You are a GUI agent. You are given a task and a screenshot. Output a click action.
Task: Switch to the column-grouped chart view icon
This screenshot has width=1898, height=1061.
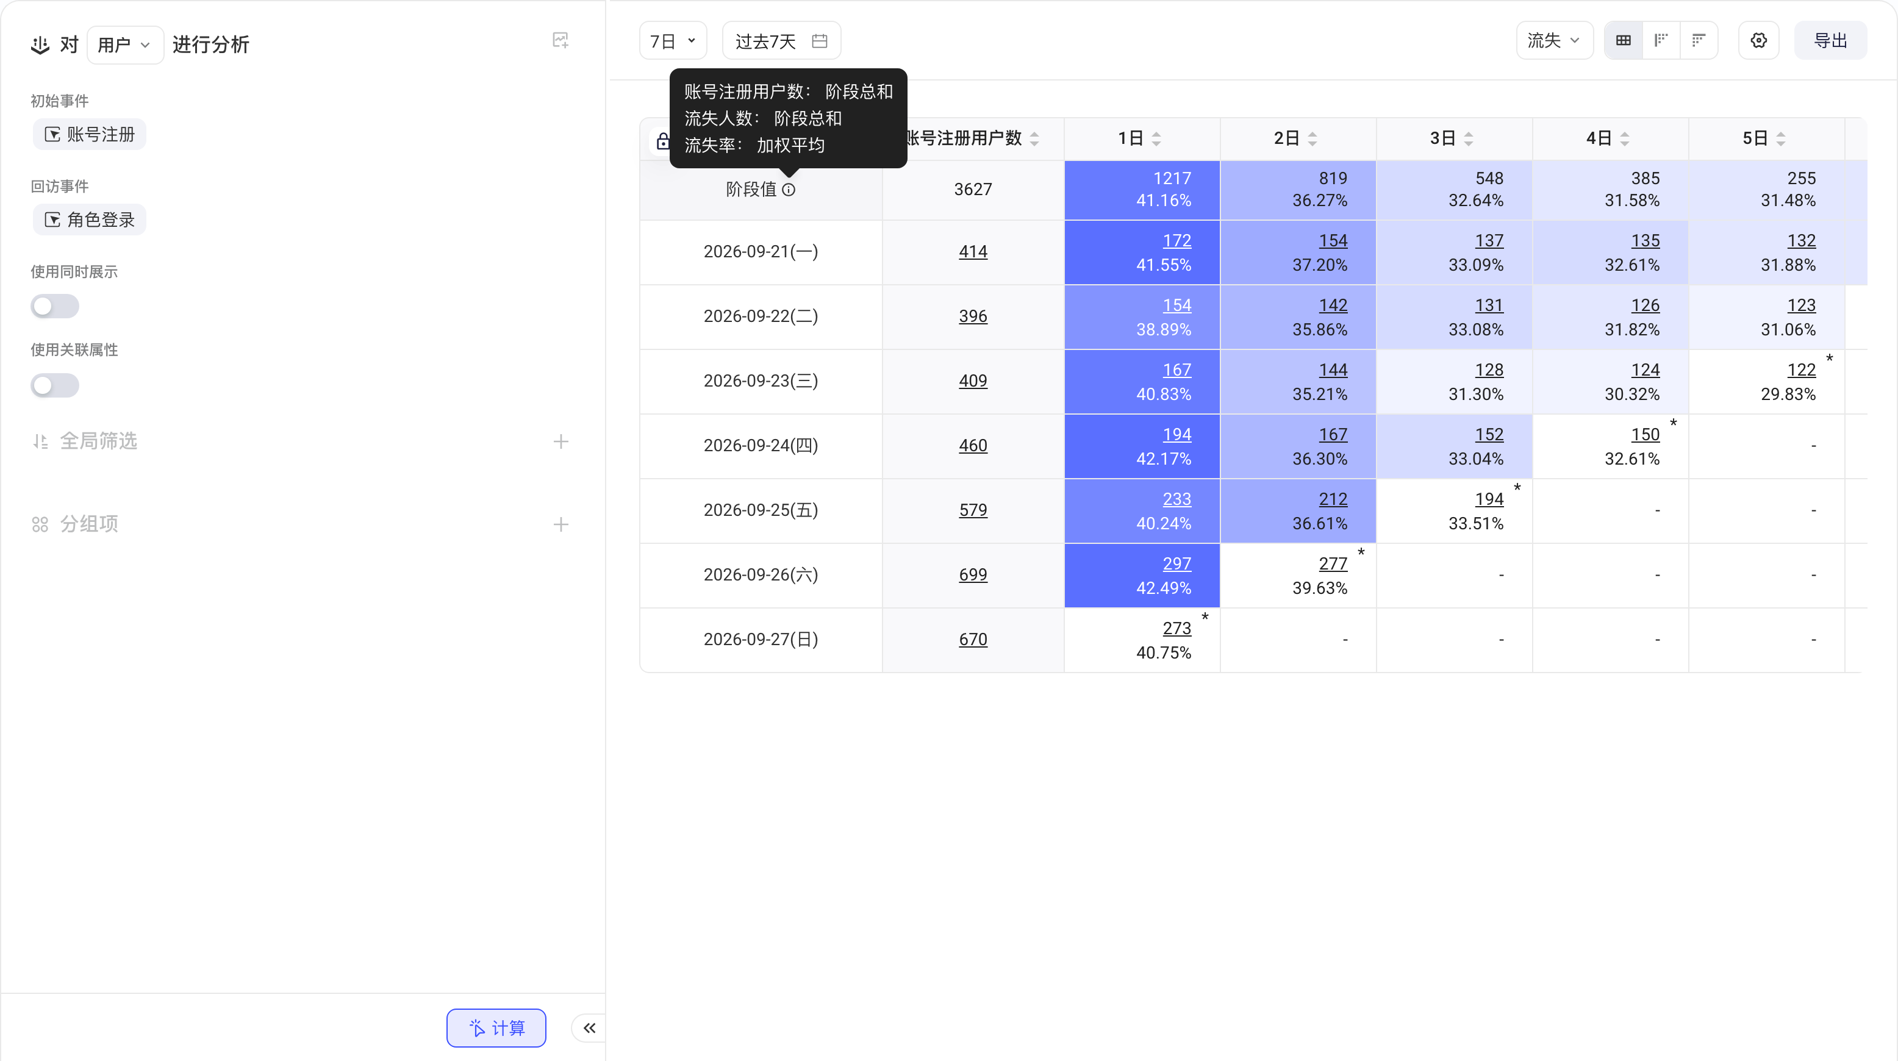tap(1661, 40)
